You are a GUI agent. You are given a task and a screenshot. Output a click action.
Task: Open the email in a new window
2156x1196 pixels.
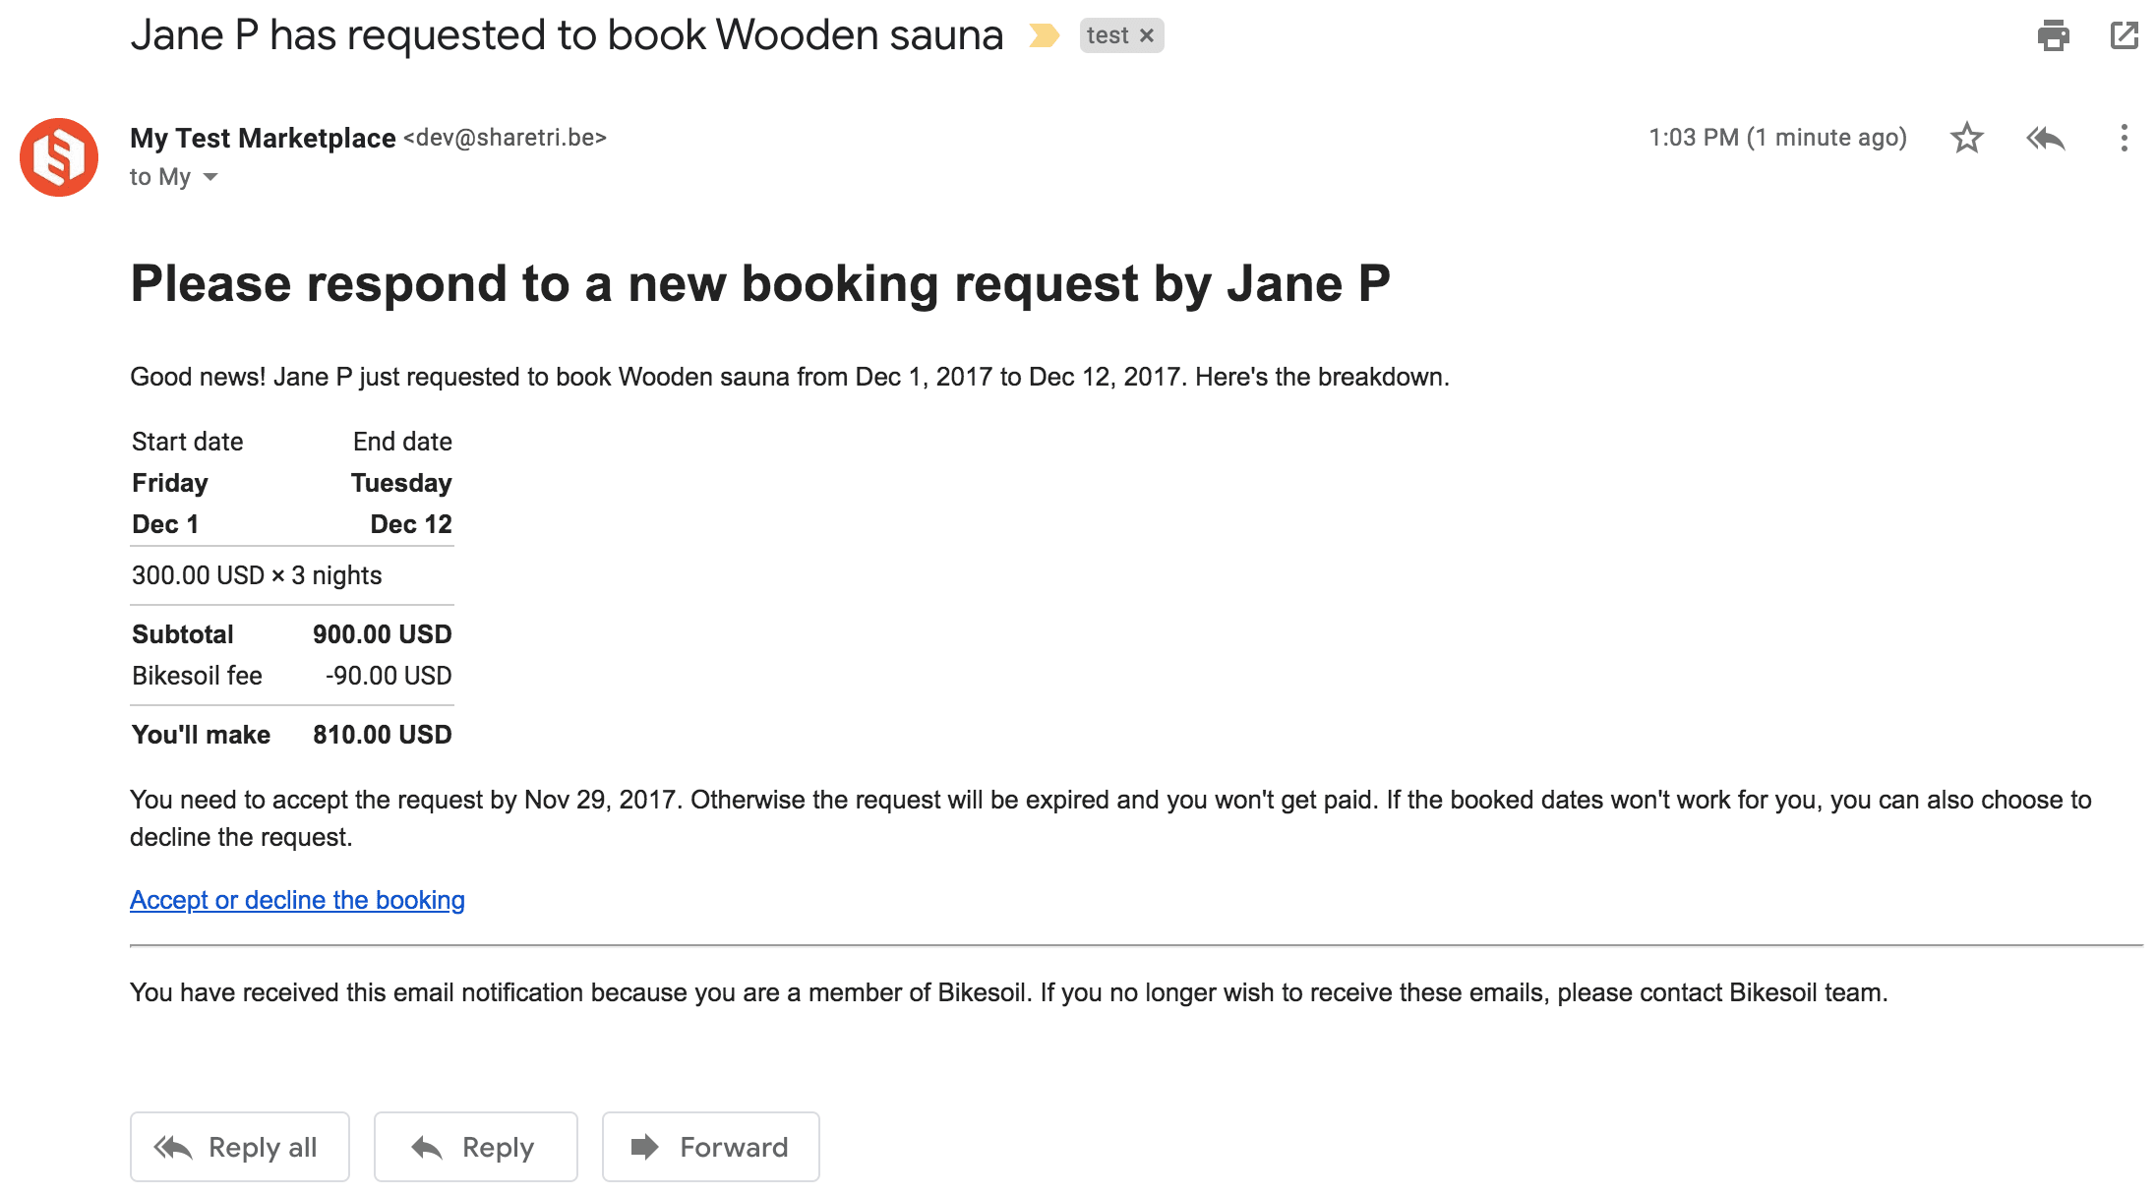click(2125, 36)
